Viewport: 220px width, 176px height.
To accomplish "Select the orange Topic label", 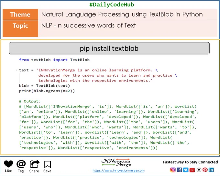I will point(20,28).
